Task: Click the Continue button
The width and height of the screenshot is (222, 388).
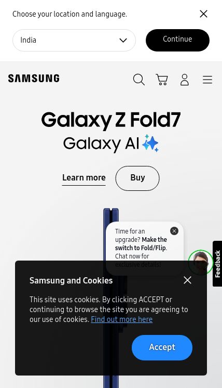Action: pos(177,40)
